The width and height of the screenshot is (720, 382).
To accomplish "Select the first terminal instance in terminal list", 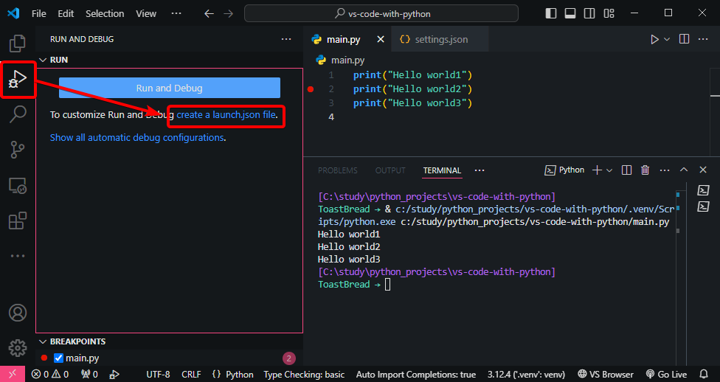I will tap(703, 190).
